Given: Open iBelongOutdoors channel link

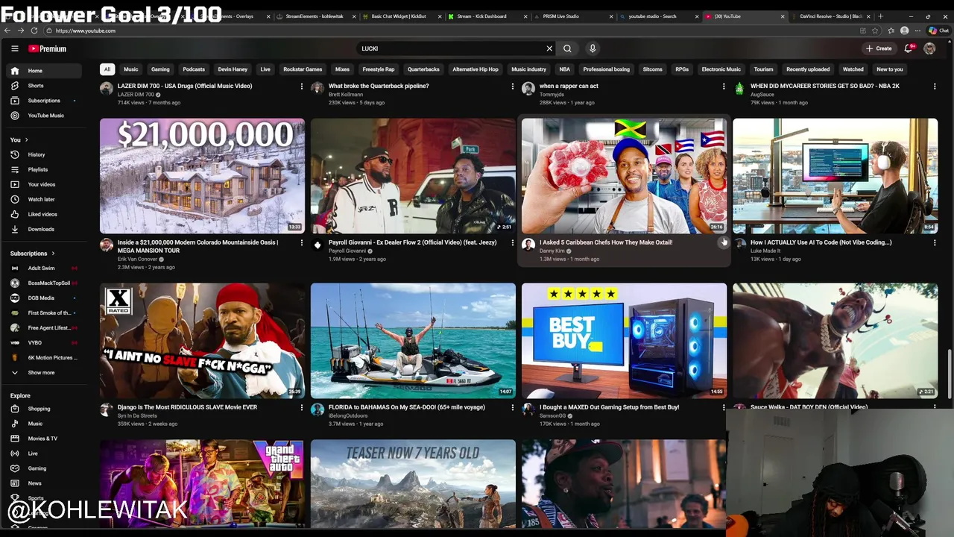Looking at the screenshot, I should pyautogui.click(x=348, y=415).
